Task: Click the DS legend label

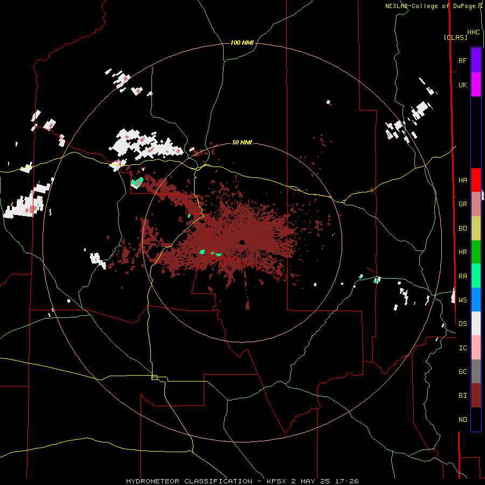Action: pyautogui.click(x=462, y=323)
